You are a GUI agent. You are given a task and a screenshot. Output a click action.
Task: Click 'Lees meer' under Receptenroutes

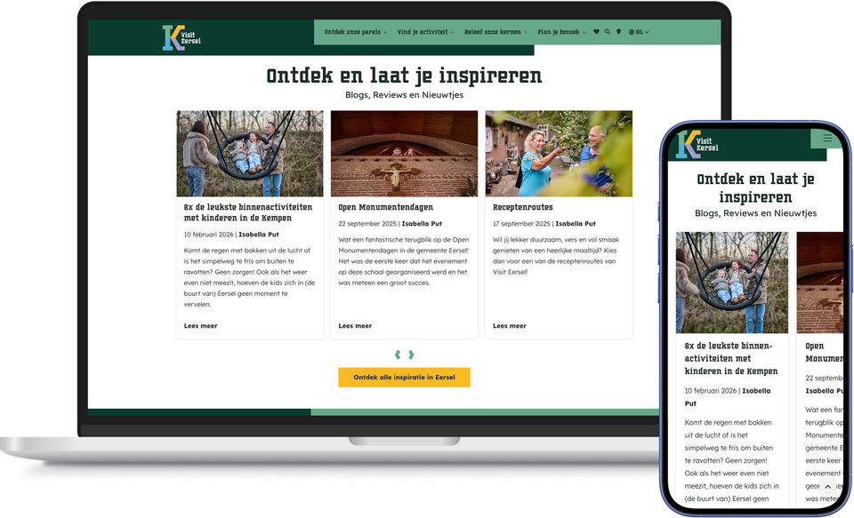pyautogui.click(x=509, y=326)
